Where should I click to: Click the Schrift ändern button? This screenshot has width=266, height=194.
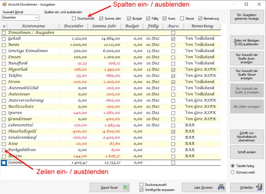(247, 152)
